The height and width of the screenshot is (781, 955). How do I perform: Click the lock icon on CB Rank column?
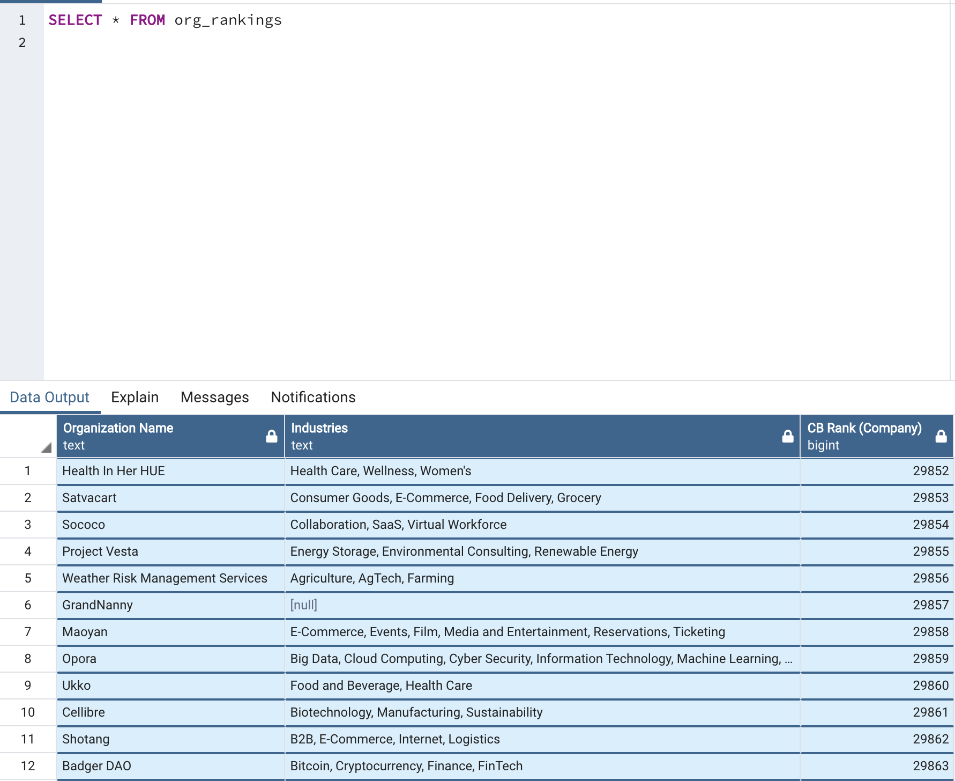tap(942, 436)
